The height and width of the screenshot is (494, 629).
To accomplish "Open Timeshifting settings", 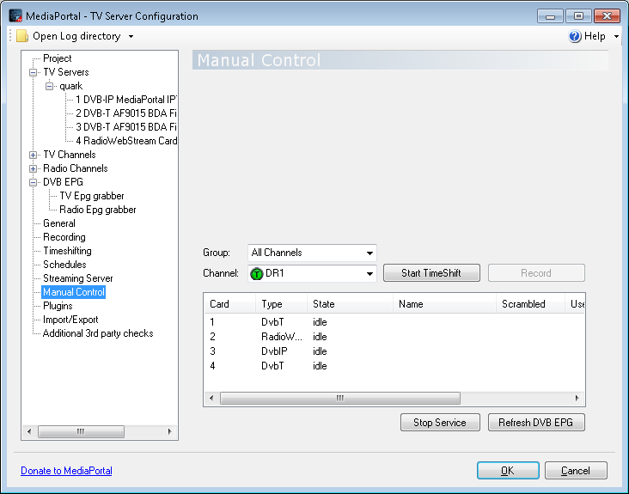I will pyautogui.click(x=67, y=251).
